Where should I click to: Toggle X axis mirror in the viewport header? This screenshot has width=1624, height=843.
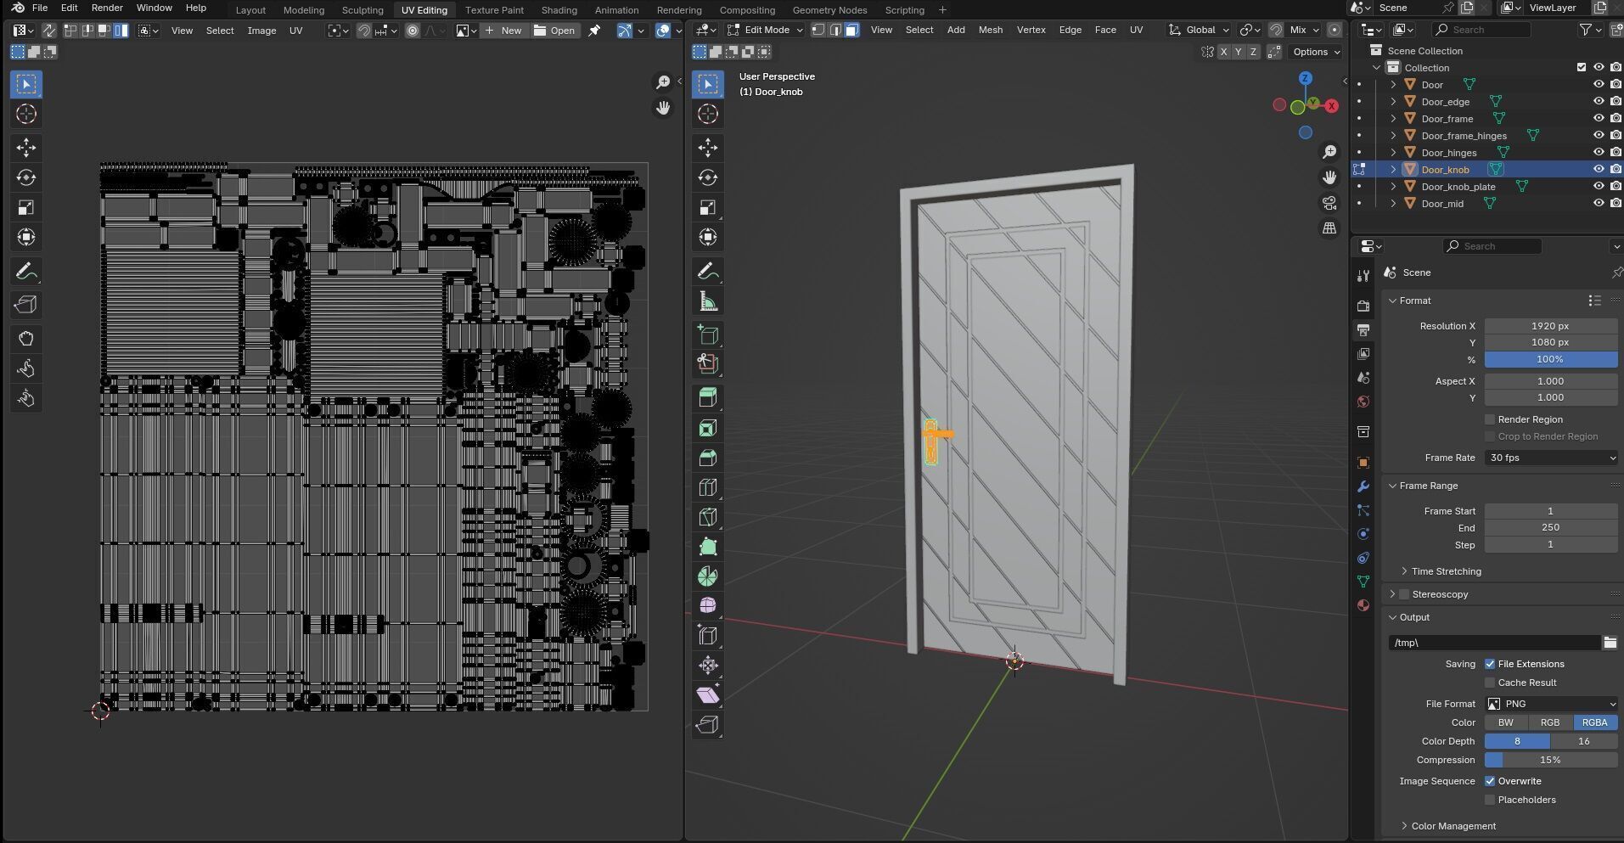click(1223, 52)
